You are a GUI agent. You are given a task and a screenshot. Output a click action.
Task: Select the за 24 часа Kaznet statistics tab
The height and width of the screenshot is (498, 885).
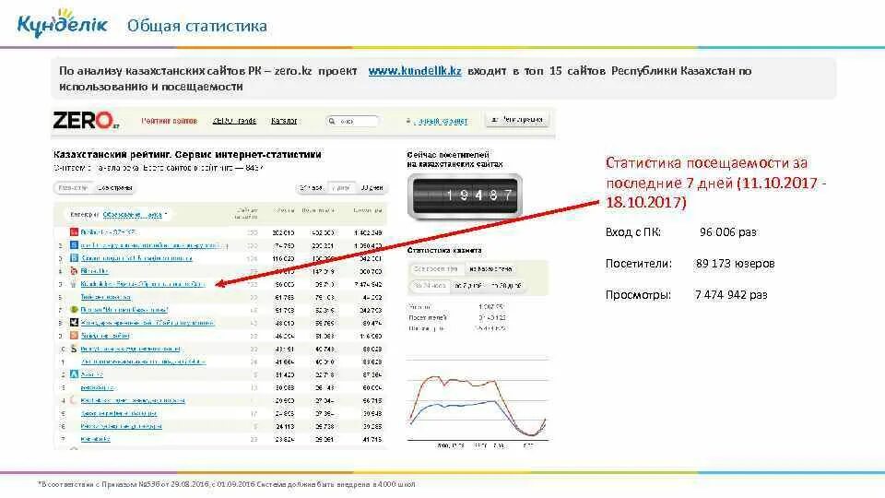pyautogui.click(x=431, y=286)
